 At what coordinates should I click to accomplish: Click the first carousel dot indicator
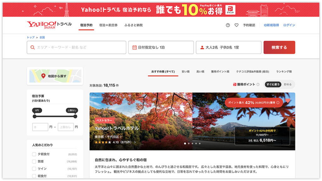point(185,144)
